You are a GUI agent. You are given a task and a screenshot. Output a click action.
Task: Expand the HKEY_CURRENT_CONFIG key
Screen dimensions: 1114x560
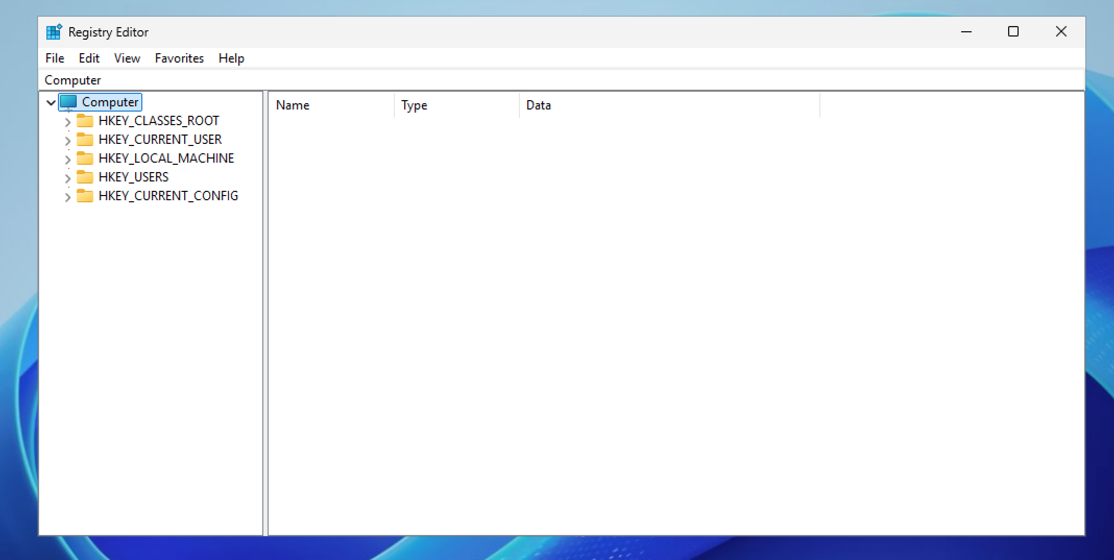click(x=68, y=197)
